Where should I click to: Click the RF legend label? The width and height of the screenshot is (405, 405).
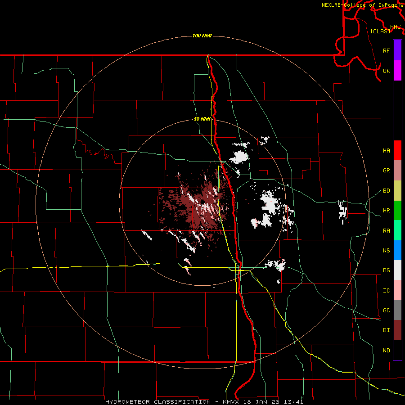(x=386, y=50)
